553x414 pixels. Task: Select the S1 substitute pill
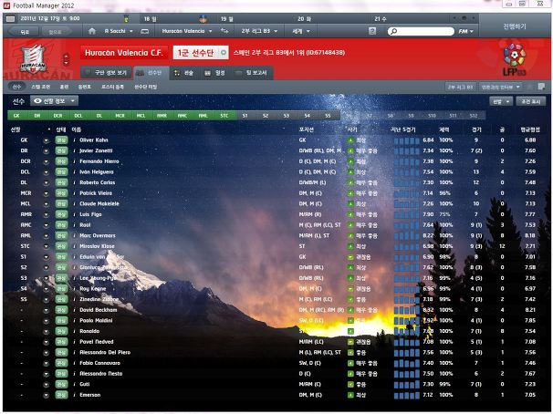point(245,116)
